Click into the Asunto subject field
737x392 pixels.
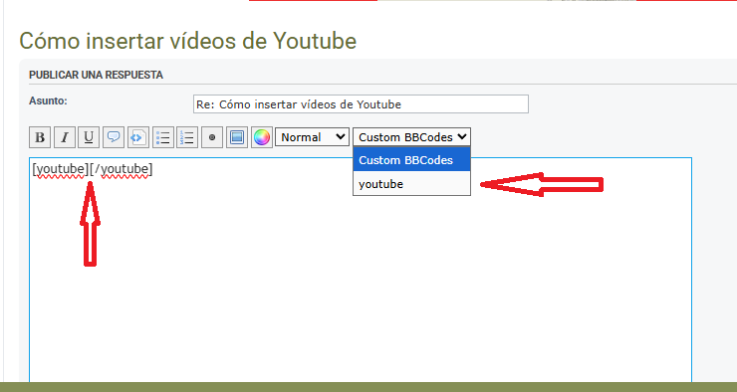[361, 104]
